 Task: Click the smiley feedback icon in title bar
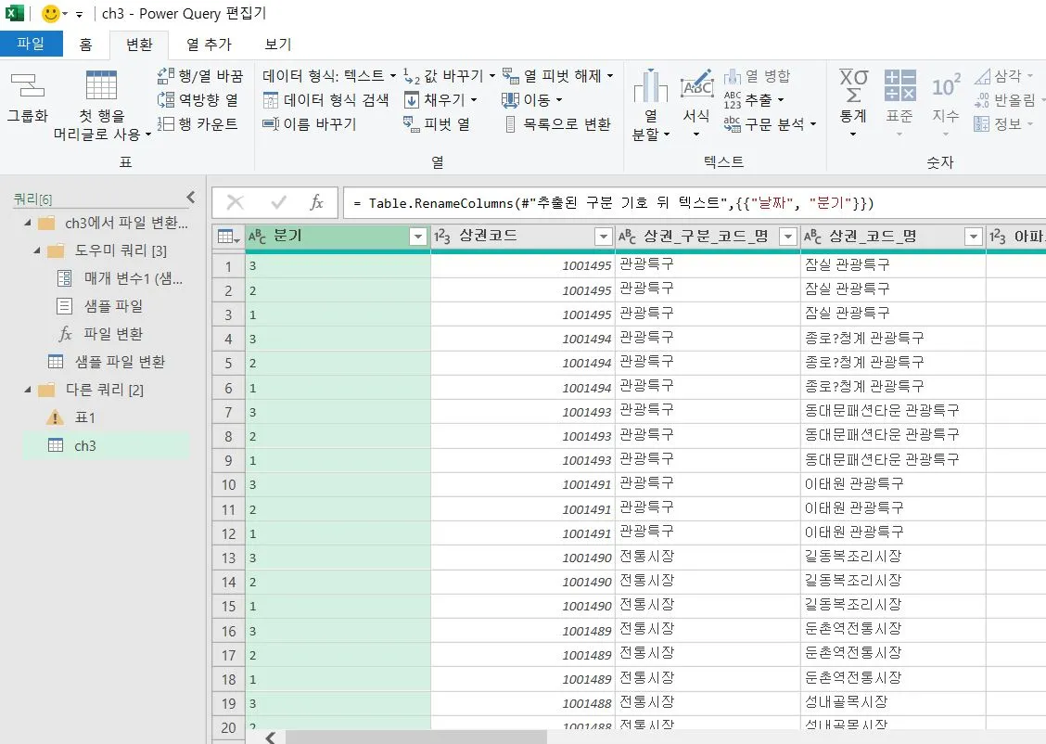(x=50, y=13)
